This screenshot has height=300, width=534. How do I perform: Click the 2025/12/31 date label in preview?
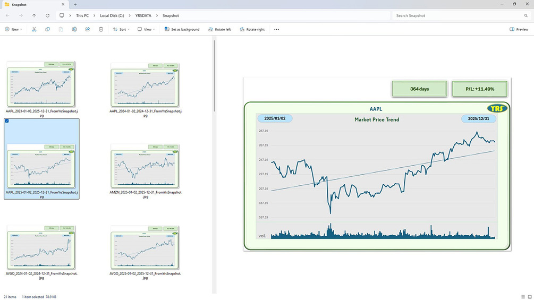(x=479, y=119)
